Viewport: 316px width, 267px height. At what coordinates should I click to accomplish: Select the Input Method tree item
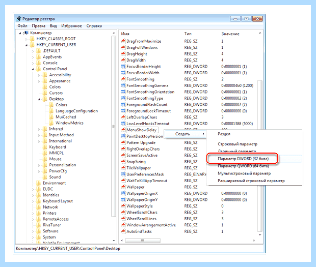pyautogui.click(x=61, y=135)
